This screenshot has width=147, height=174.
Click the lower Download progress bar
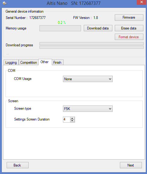pos(92,47)
